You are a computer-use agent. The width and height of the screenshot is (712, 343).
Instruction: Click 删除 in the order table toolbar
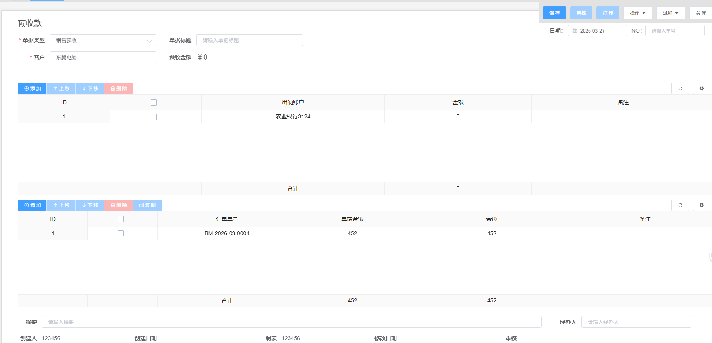(x=119, y=205)
